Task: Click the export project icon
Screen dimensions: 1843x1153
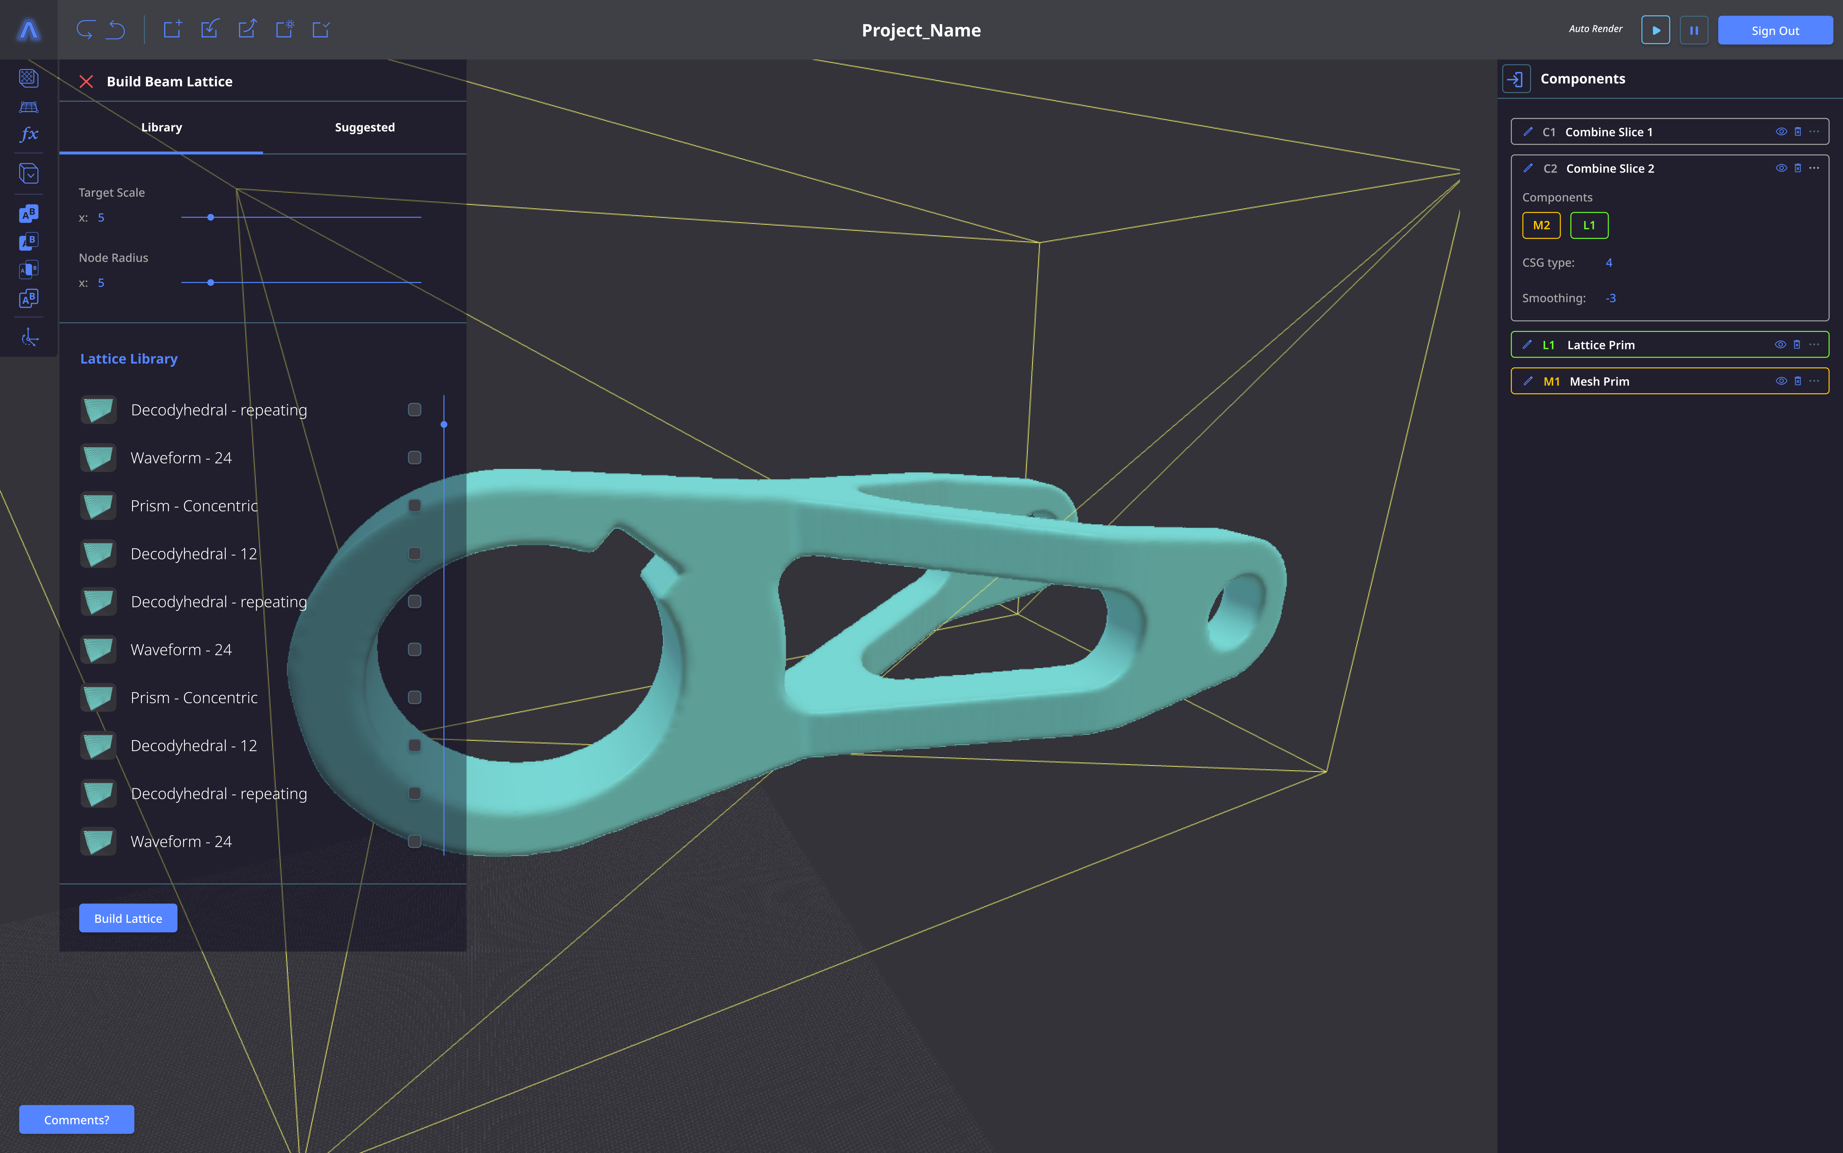Action: [247, 29]
